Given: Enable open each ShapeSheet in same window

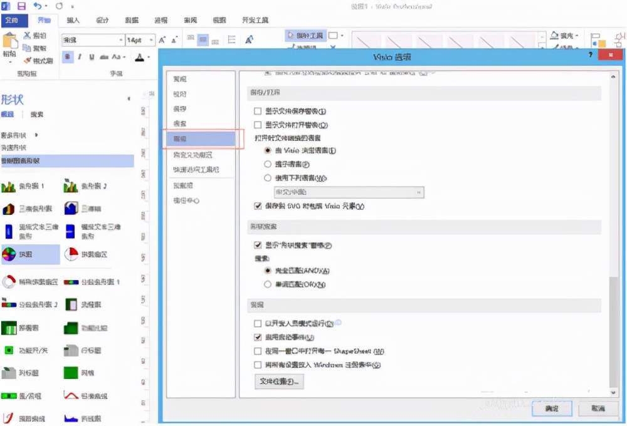Looking at the screenshot, I should (x=258, y=351).
